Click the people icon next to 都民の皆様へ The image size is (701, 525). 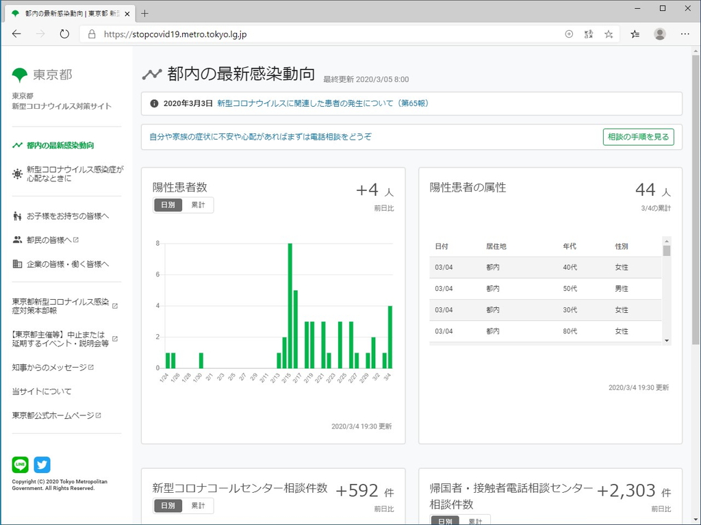coord(16,239)
